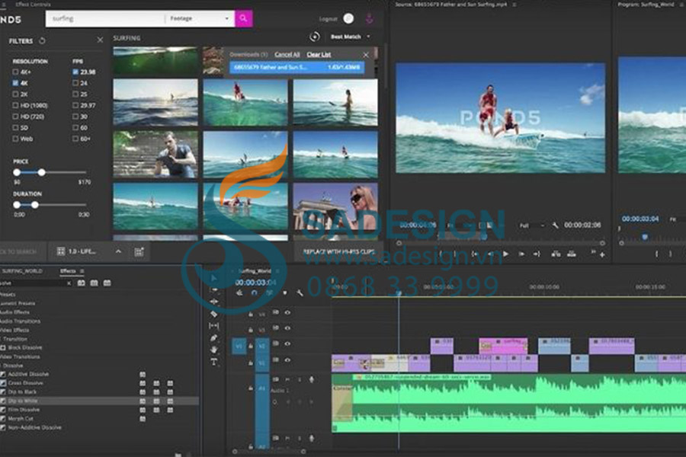Select the Surfing_World sequence tab
Image resolution: width=686 pixels, height=457 pixels.
[255, 271]
